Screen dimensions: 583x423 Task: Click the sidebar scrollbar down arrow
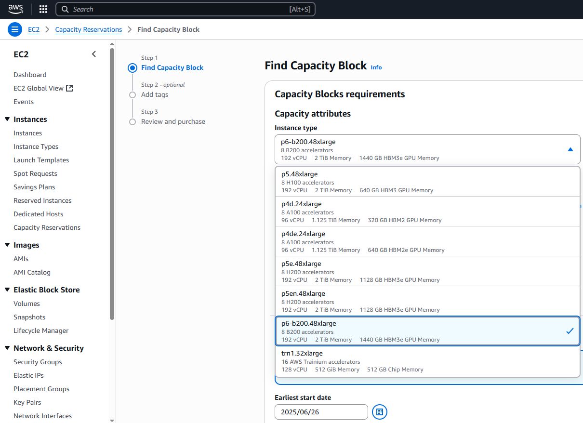[112, 420]
